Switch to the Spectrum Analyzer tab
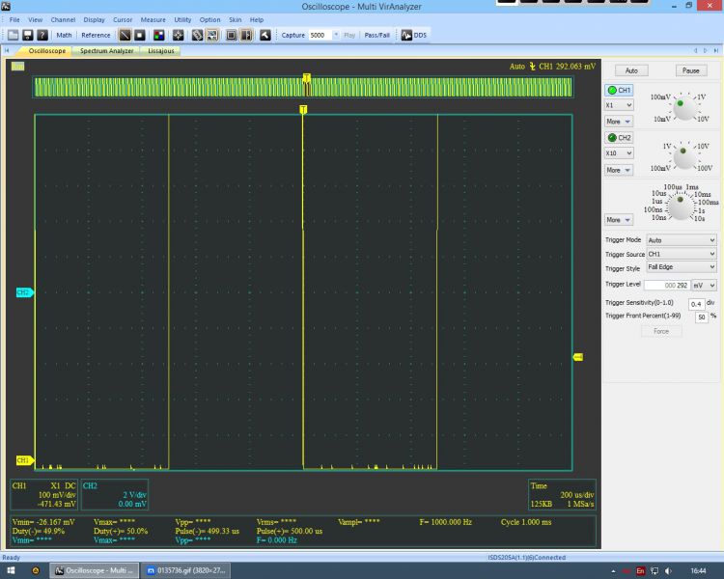This screenshot has width=724, height=579. pos(106,50)
